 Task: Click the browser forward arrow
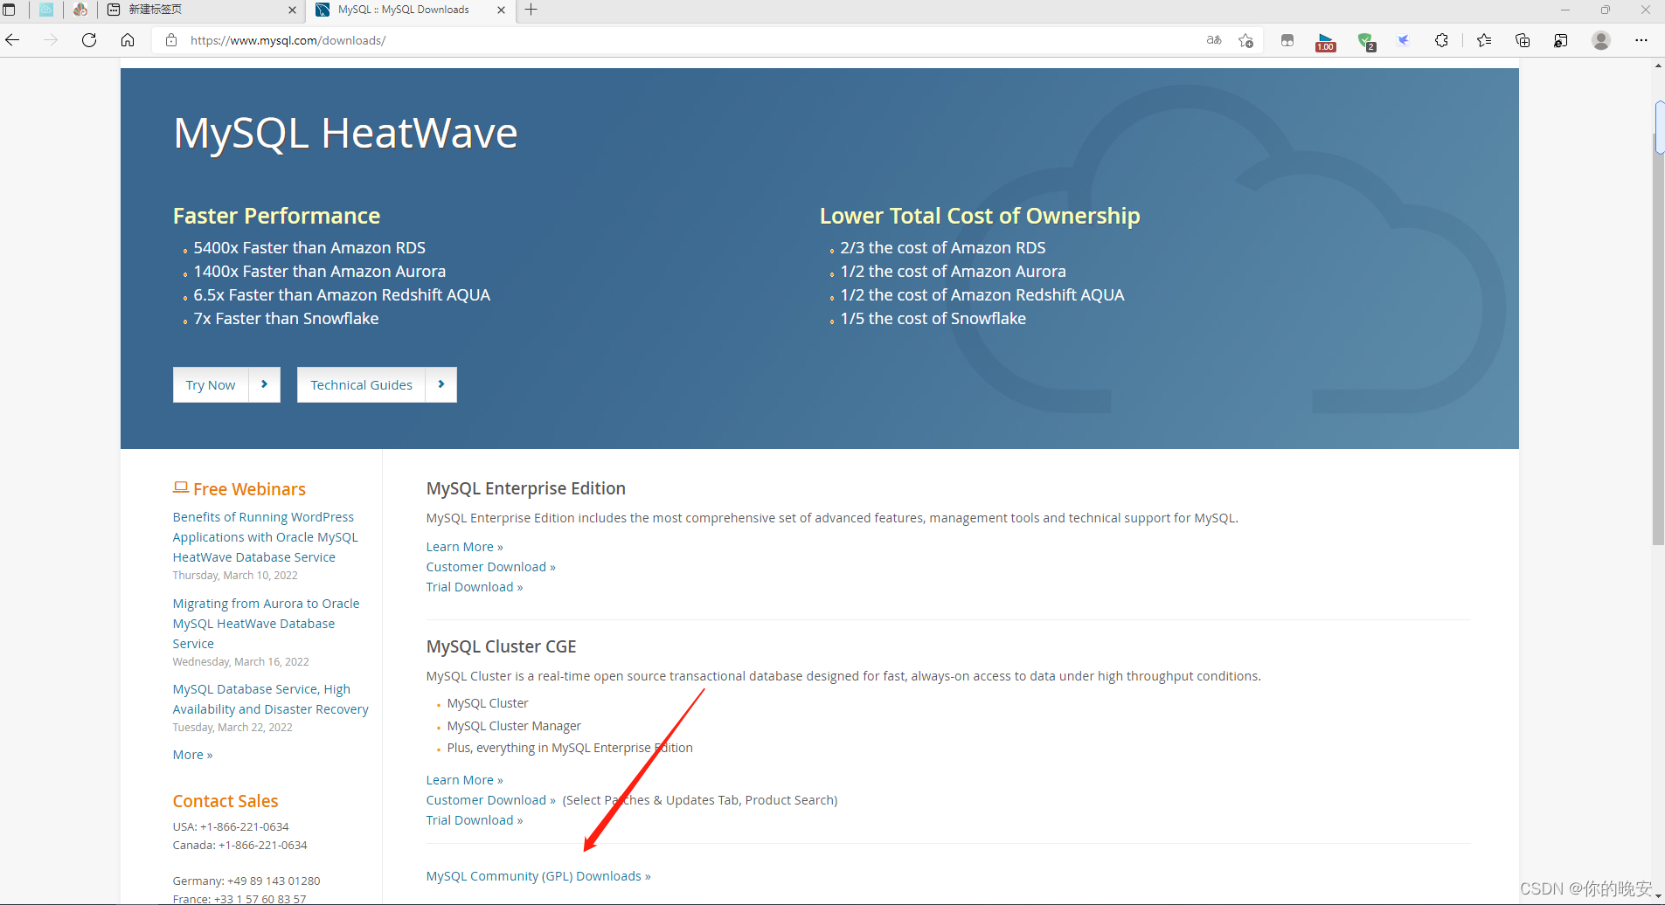point(51,40)
